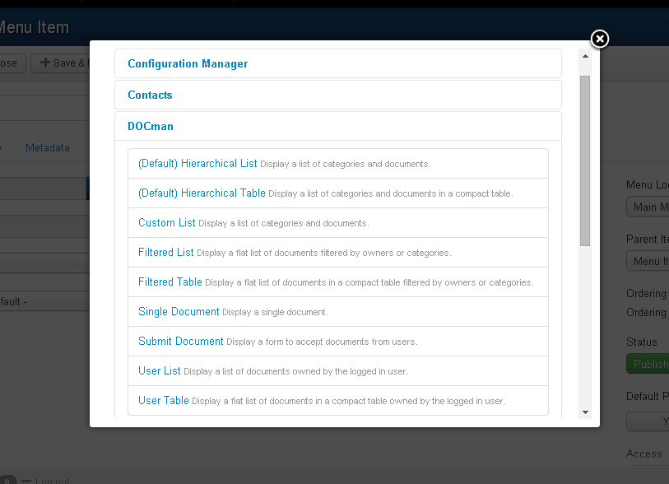
Task: Open the Main Menu location dropdown
Action: [648, 207]
